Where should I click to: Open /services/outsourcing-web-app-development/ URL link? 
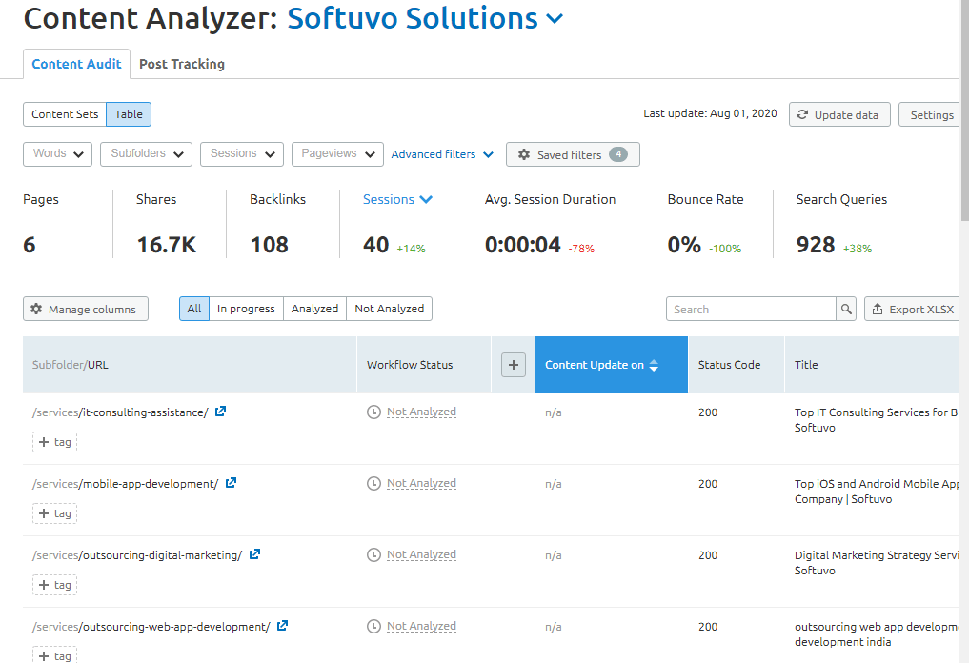tap(151, 627)
